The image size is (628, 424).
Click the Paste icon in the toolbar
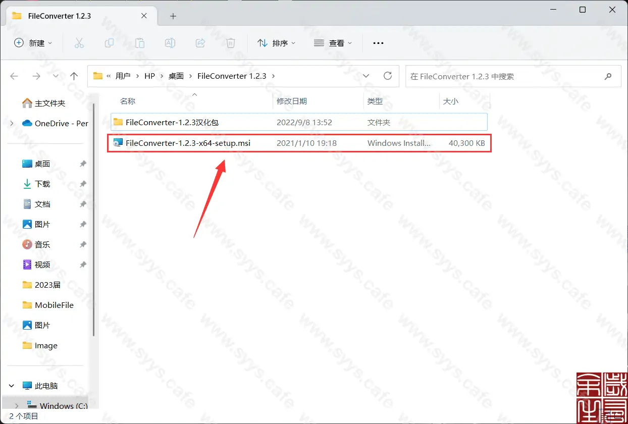[140, 43]
